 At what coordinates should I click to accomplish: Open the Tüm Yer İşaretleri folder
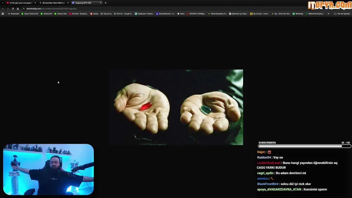(x=342, y=13)
